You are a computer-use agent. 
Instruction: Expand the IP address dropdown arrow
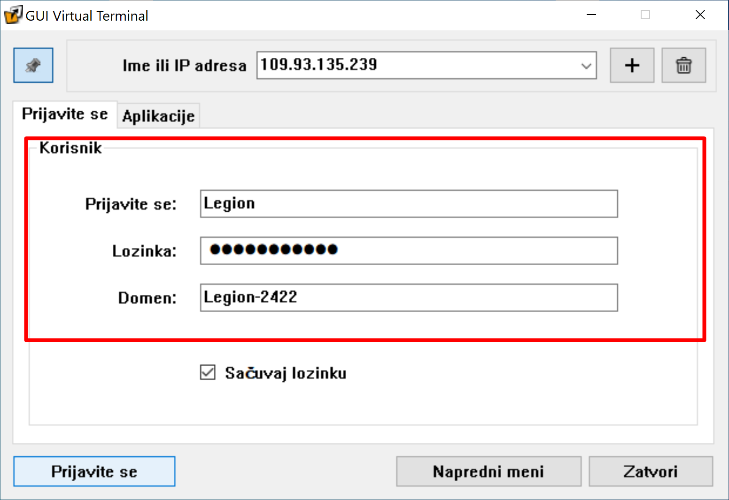pyautogui.click(x=586, y=66)
